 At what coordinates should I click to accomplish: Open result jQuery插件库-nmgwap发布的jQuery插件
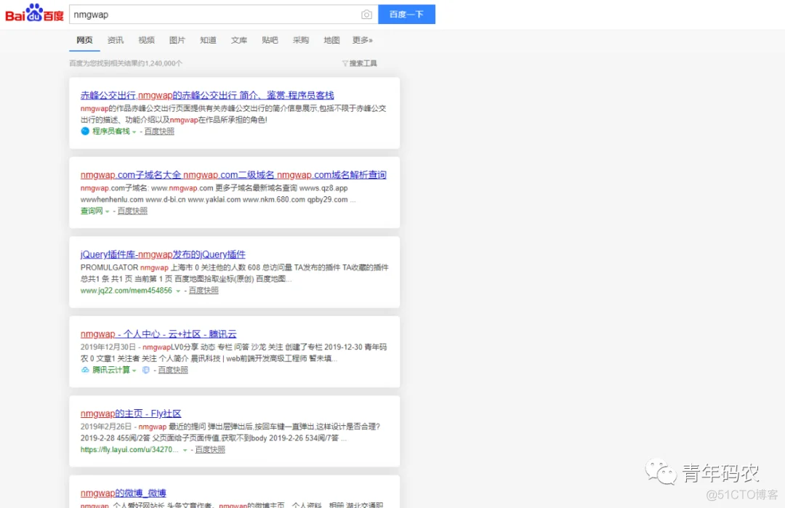pyautogui.click(x=164, y=254)
